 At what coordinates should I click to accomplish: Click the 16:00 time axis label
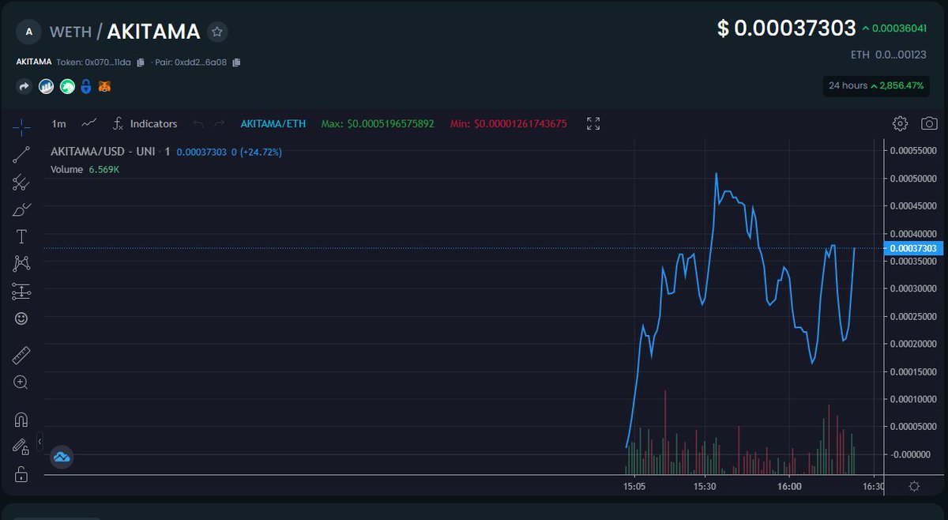pyautogui.click(x=789, y=486)
